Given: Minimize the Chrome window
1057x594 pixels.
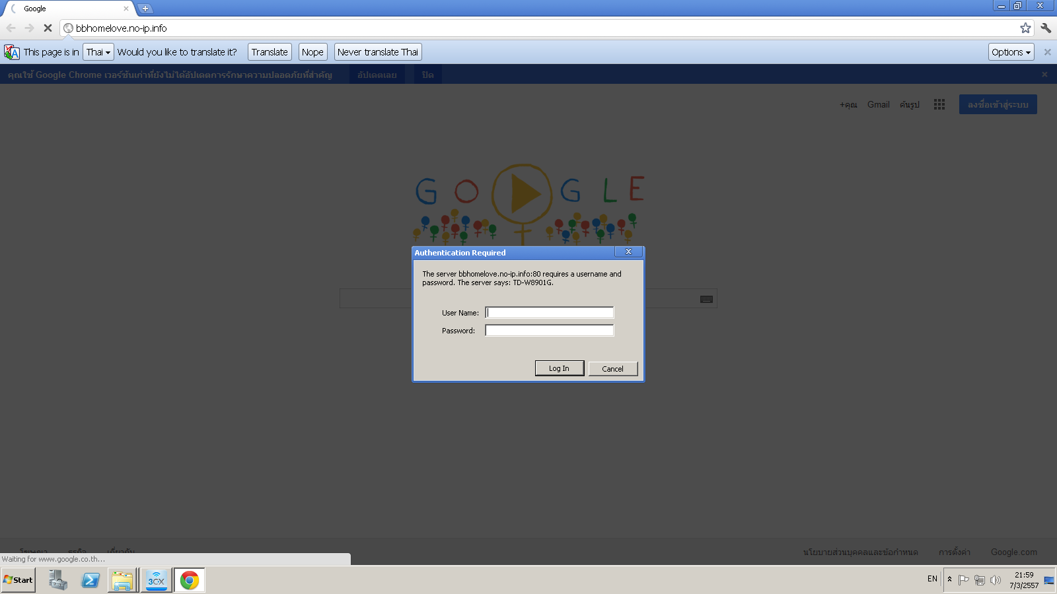Looking at the screenshot, I should click(x=1002, y=6).
